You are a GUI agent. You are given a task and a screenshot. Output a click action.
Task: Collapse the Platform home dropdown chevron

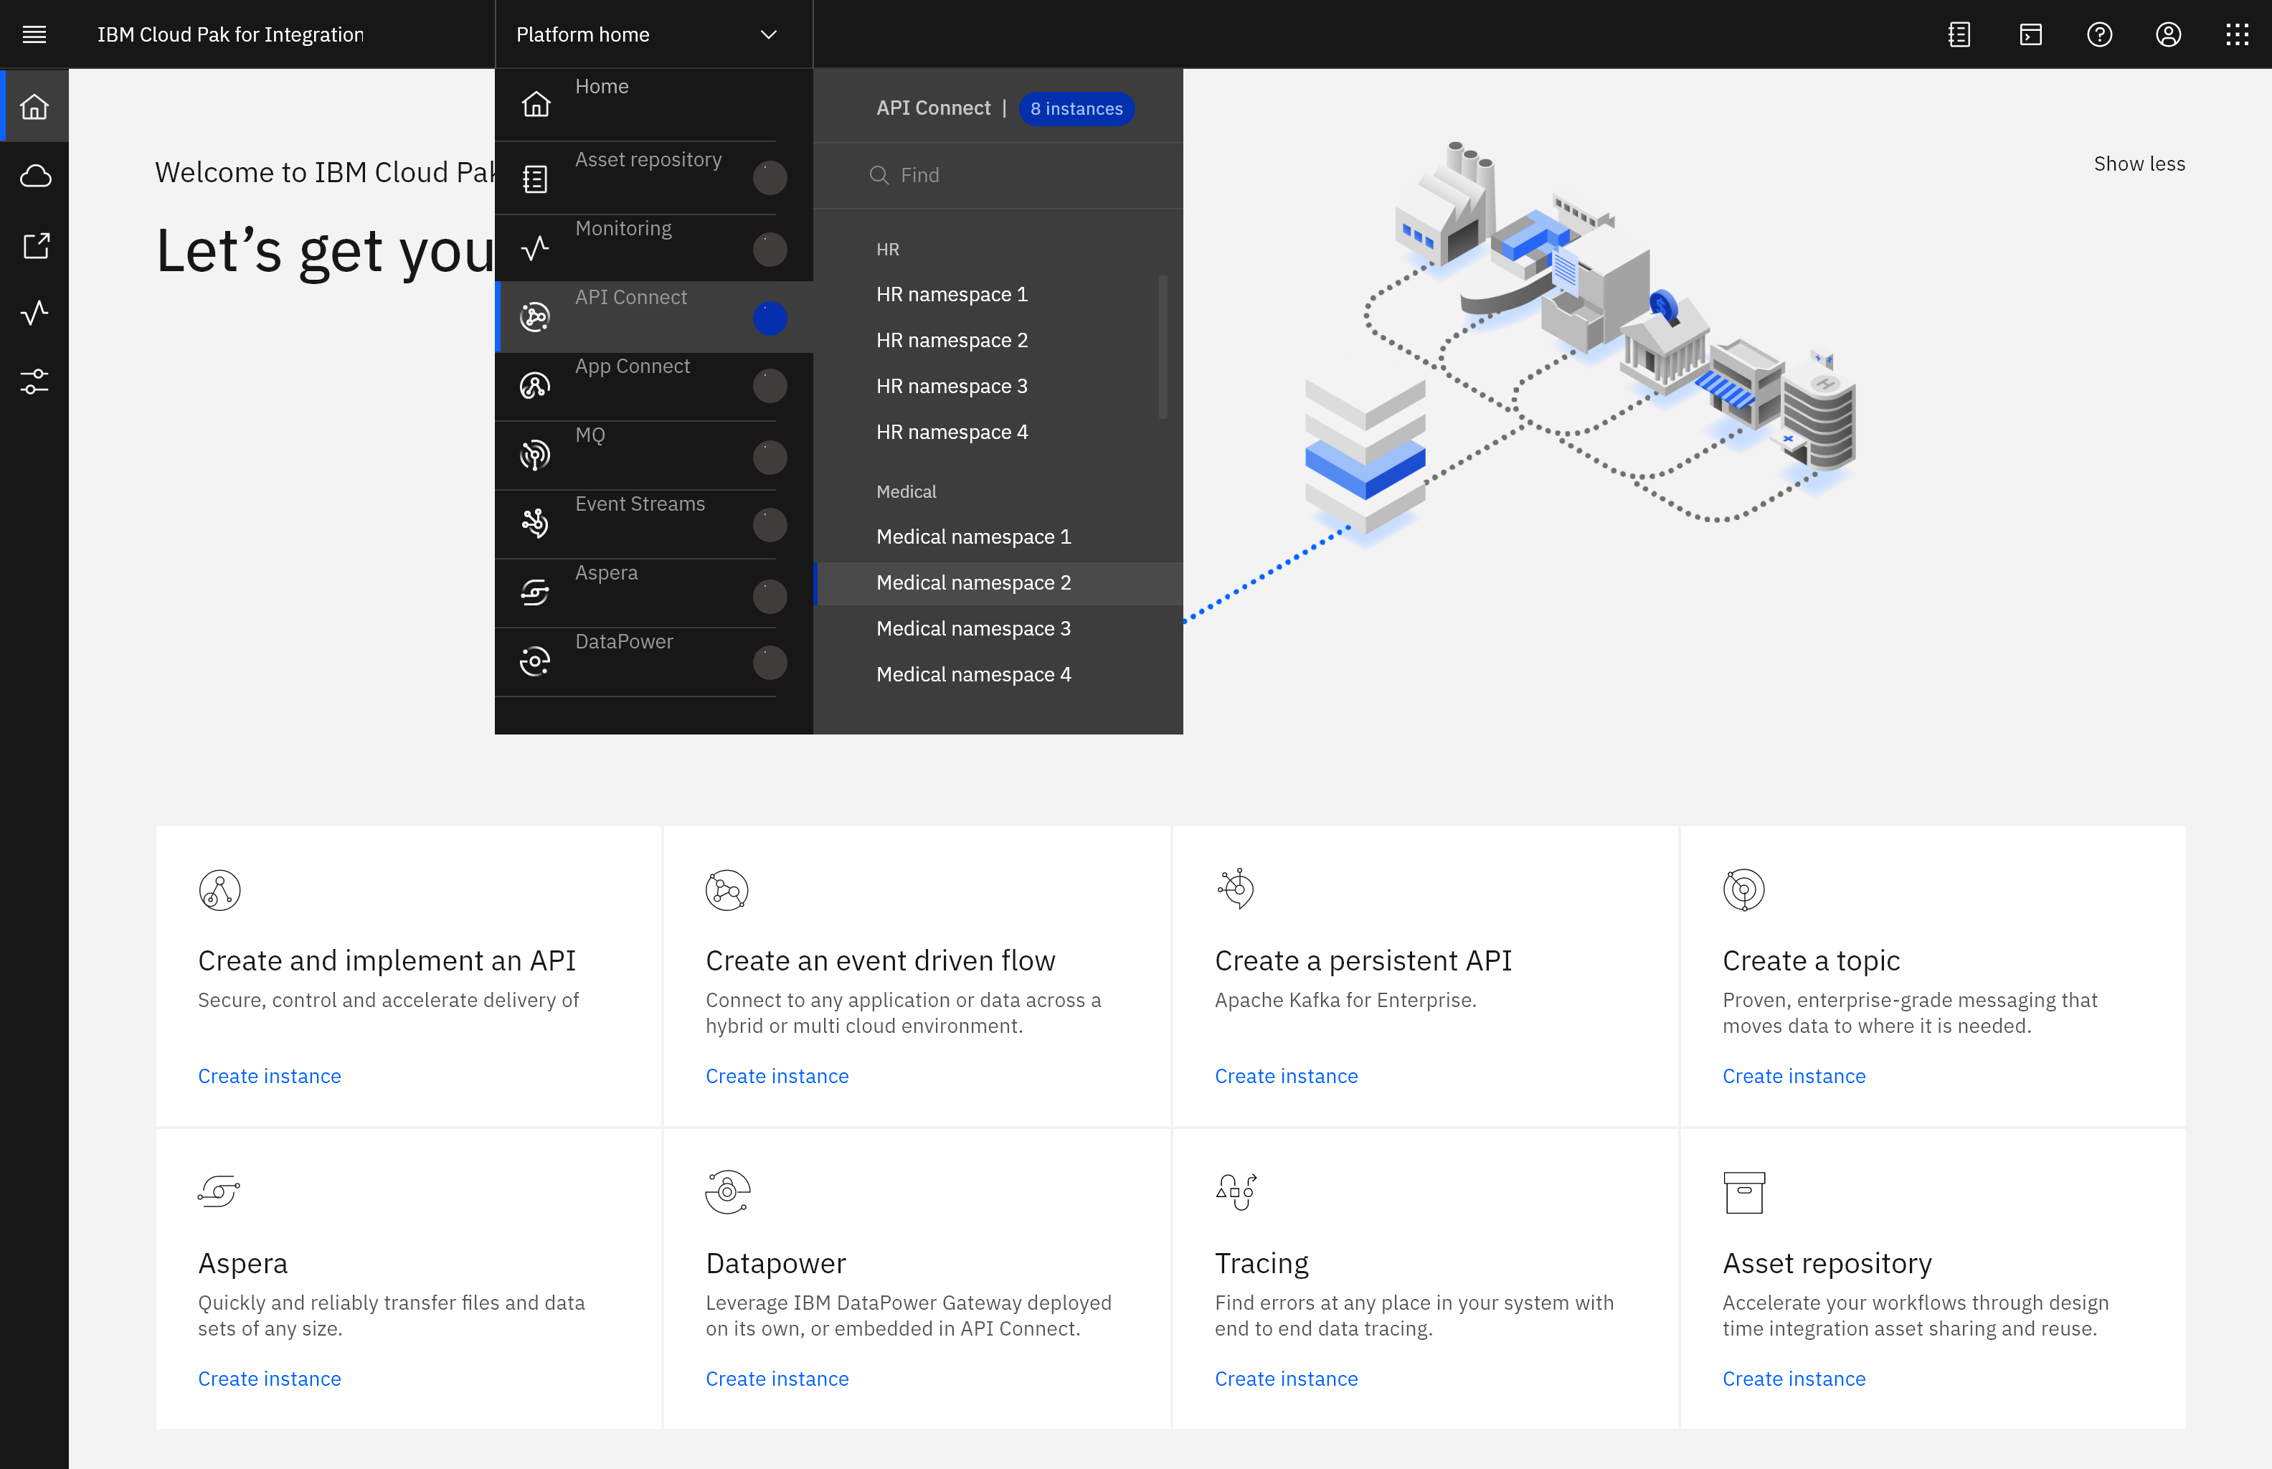pyautogui.click(x=769, y=34)
